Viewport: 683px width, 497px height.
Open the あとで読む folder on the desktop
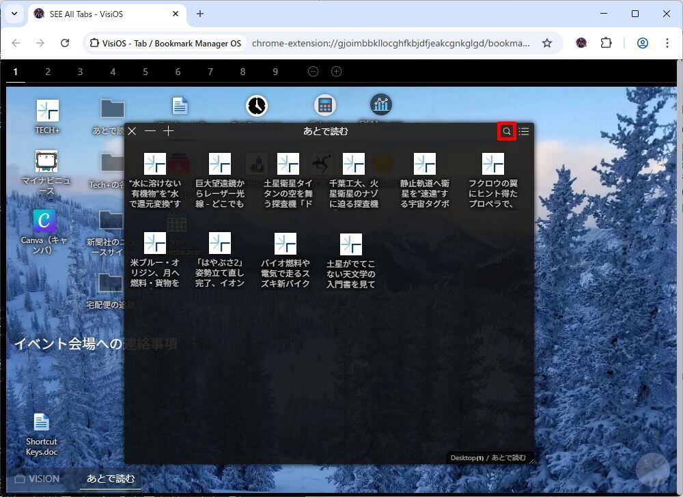click(x=110, y=117)
